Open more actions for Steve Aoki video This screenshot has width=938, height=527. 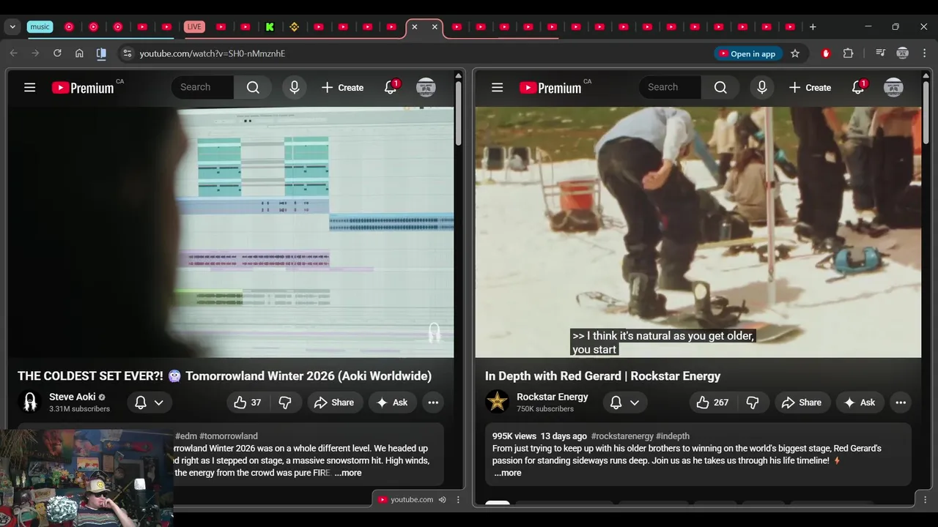pyautogui.click(x=433, y=403)
